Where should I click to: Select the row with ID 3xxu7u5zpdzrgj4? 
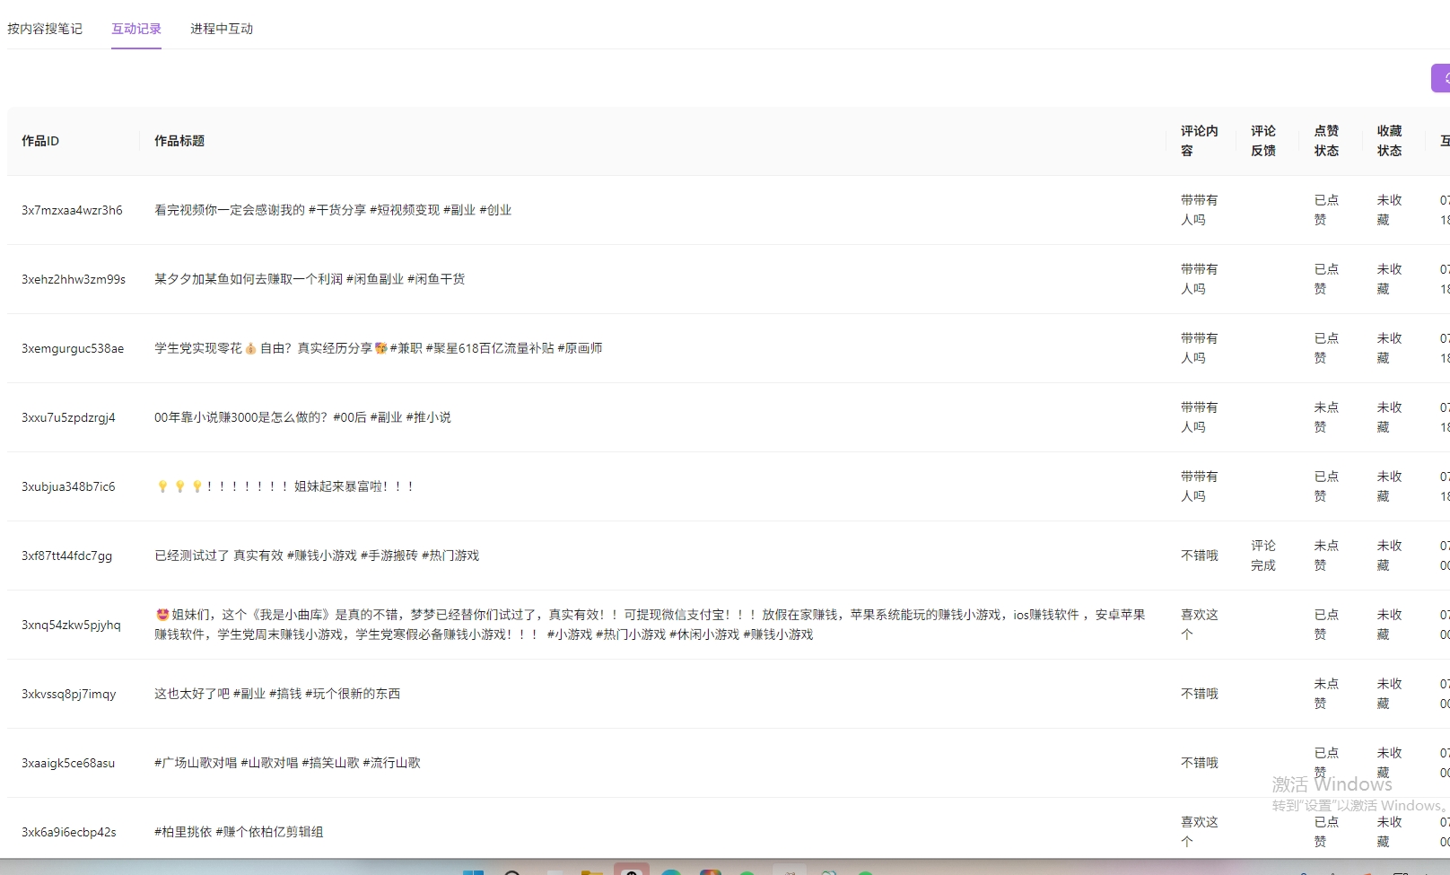pos(68,417)
